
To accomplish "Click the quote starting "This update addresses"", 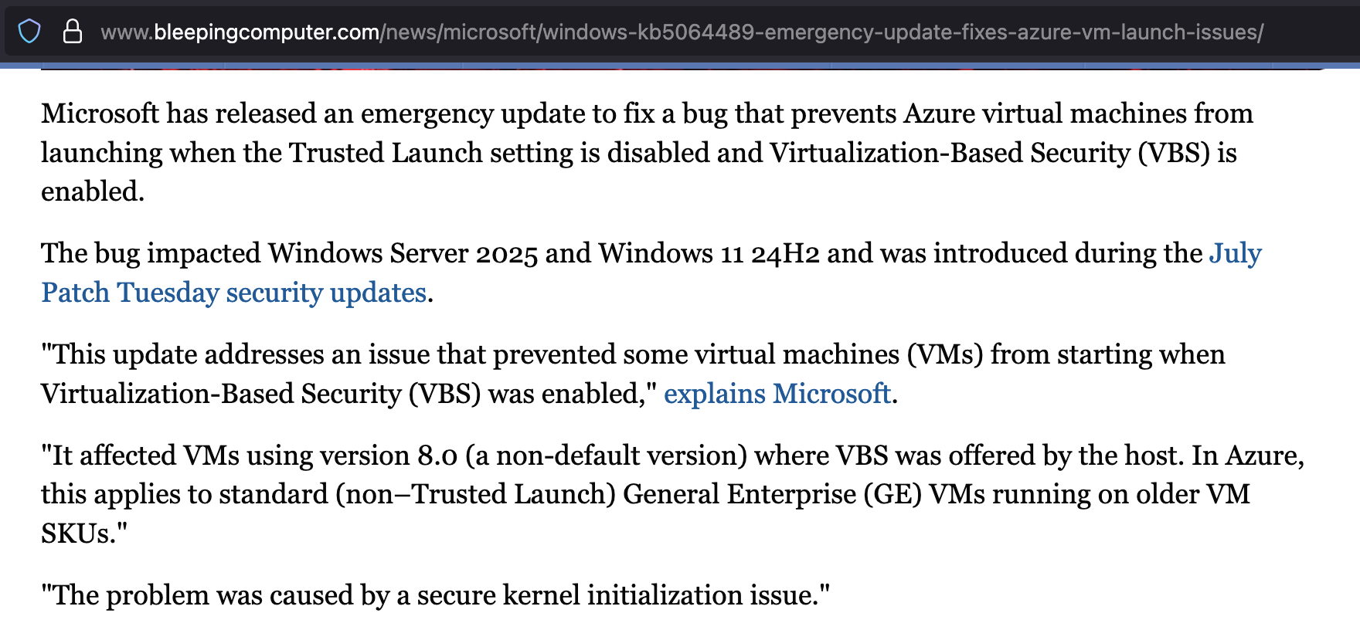I will (x=541, y=354).
